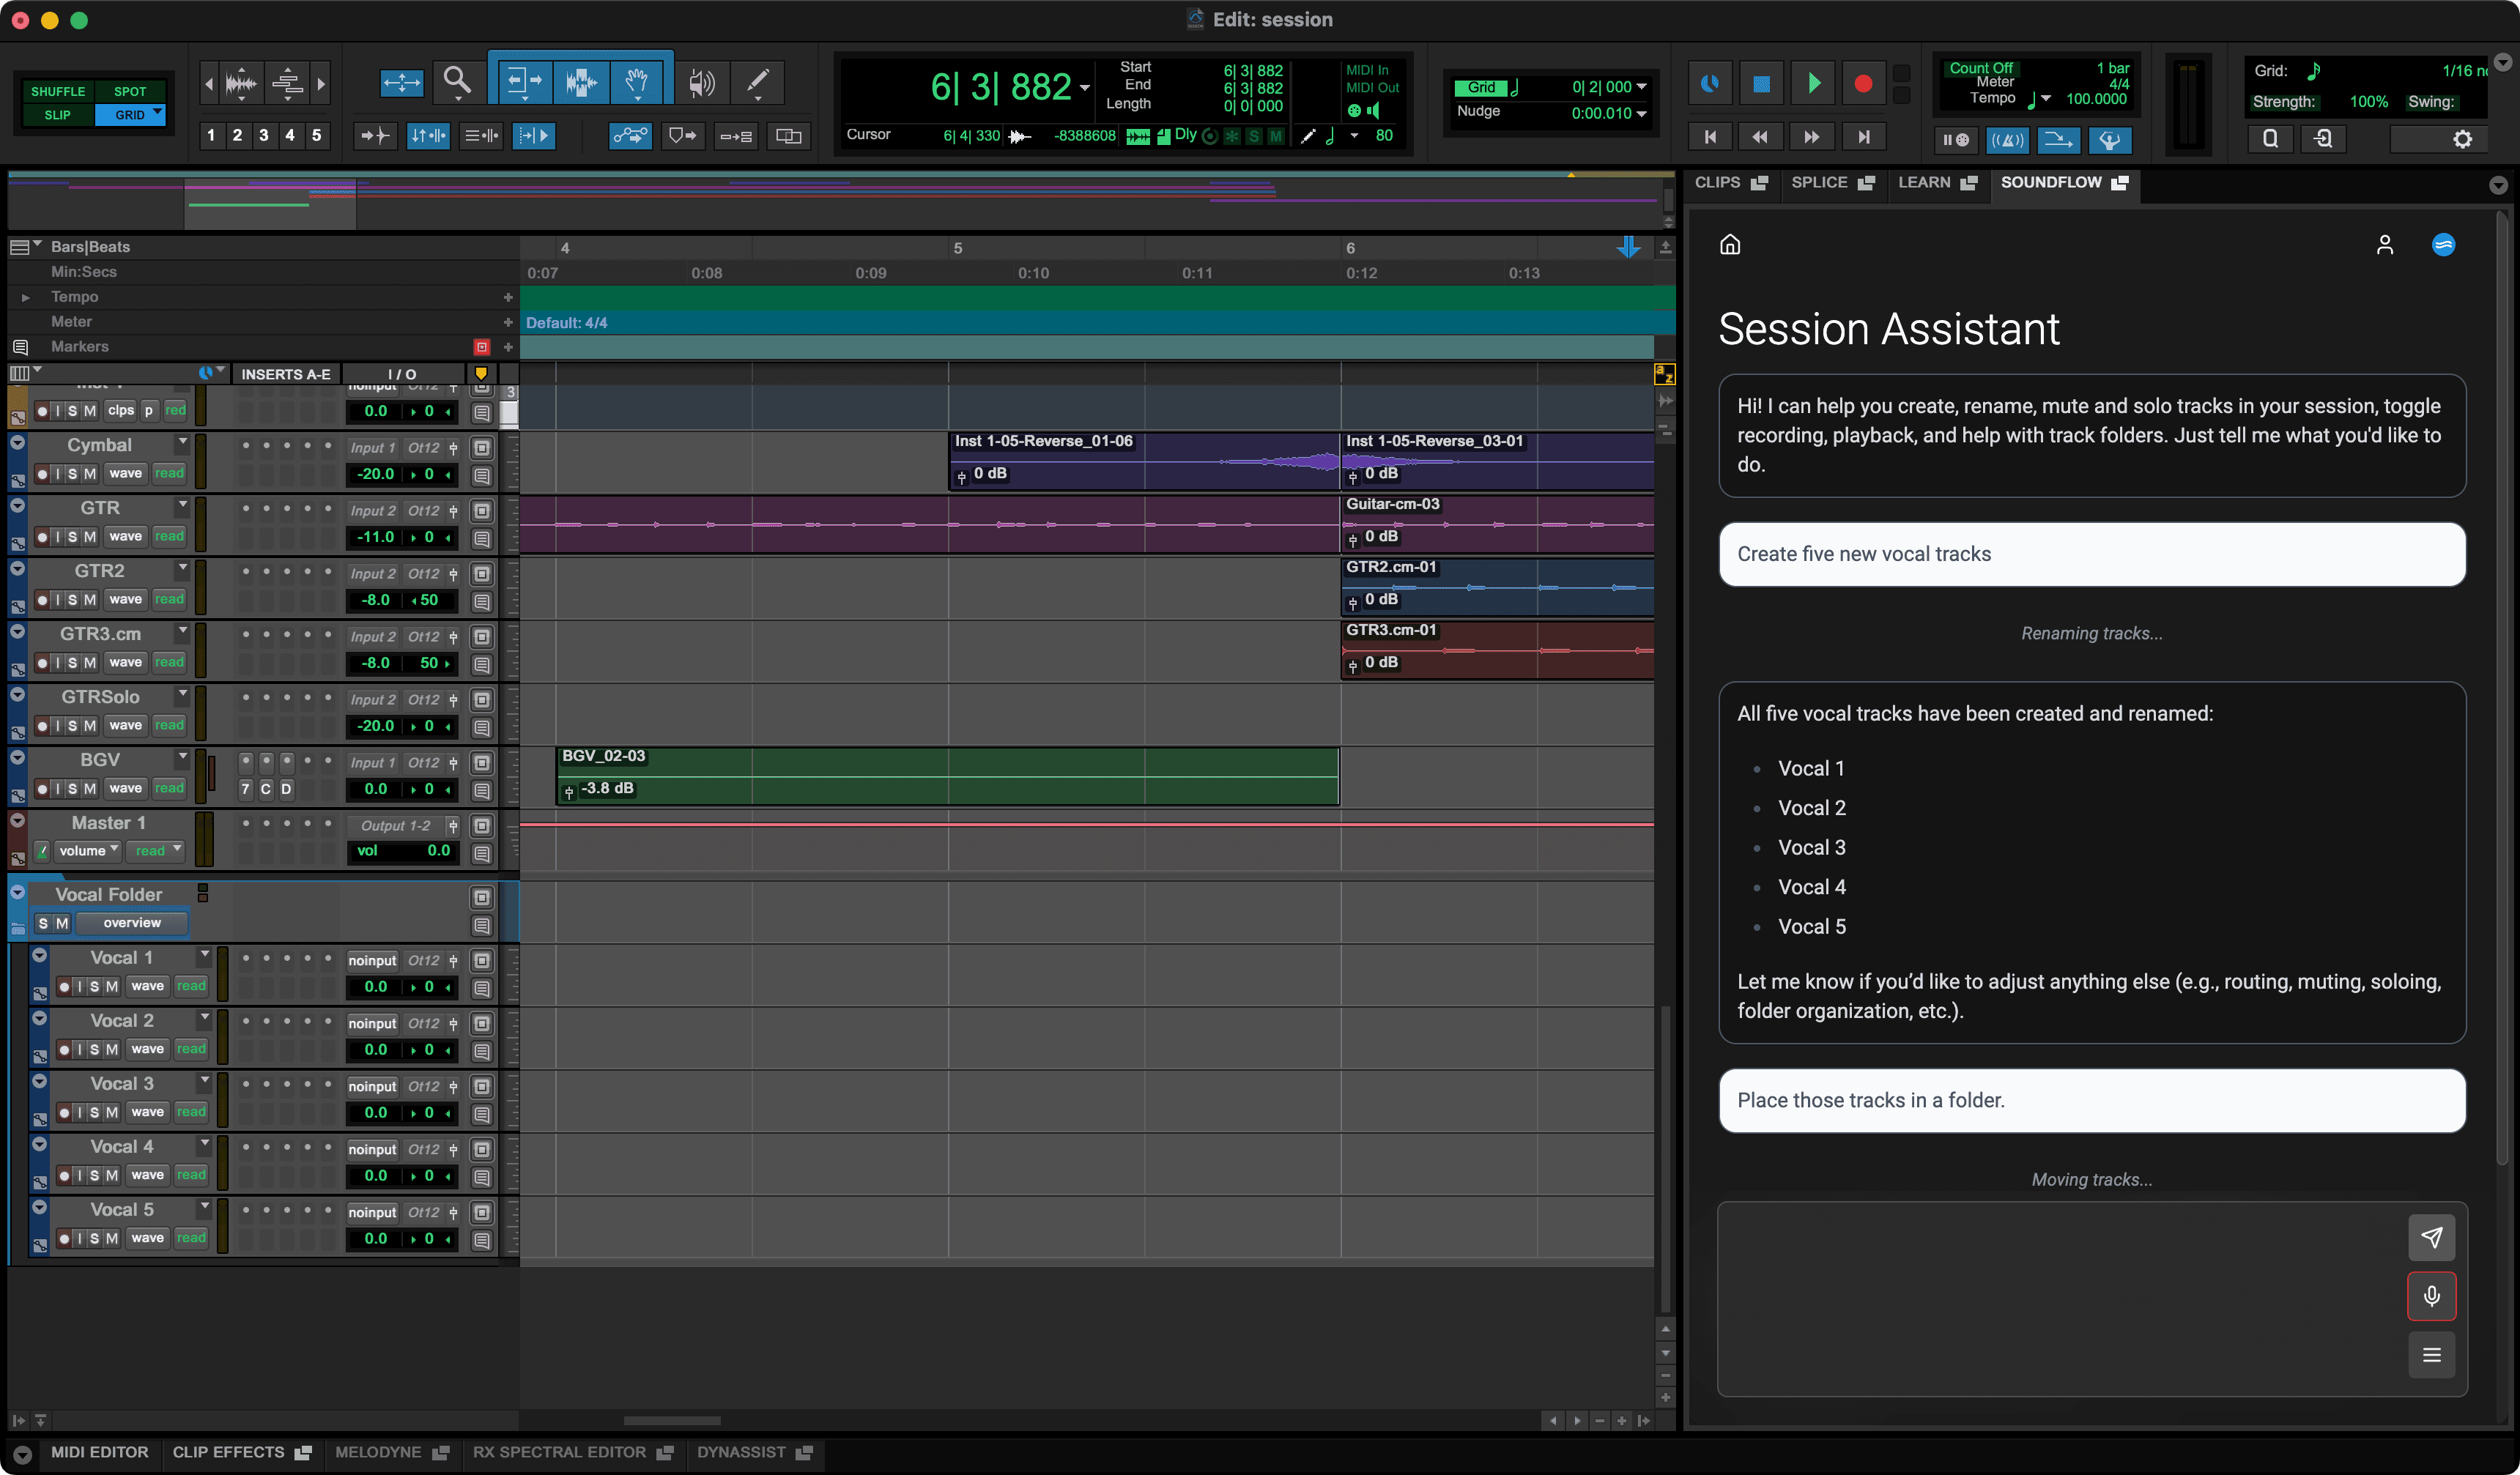The image size is (2520, 1475).
Task: Expand the Tempo ruler
Action: coord(25,297)
